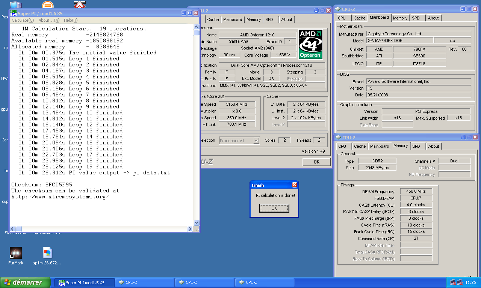Image resolution: width=481 pixels, height=288 pixels.
Task: Click OK button in CPU-Z CPU window
Action: (x=316, y=162)
